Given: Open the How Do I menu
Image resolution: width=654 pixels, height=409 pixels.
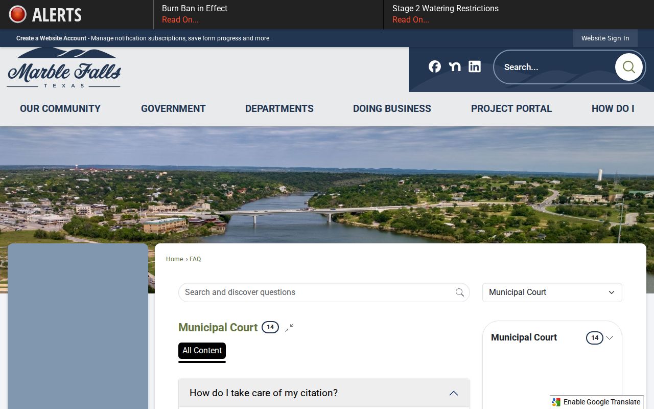Looking at the screenshot, I should coord(613,108).
